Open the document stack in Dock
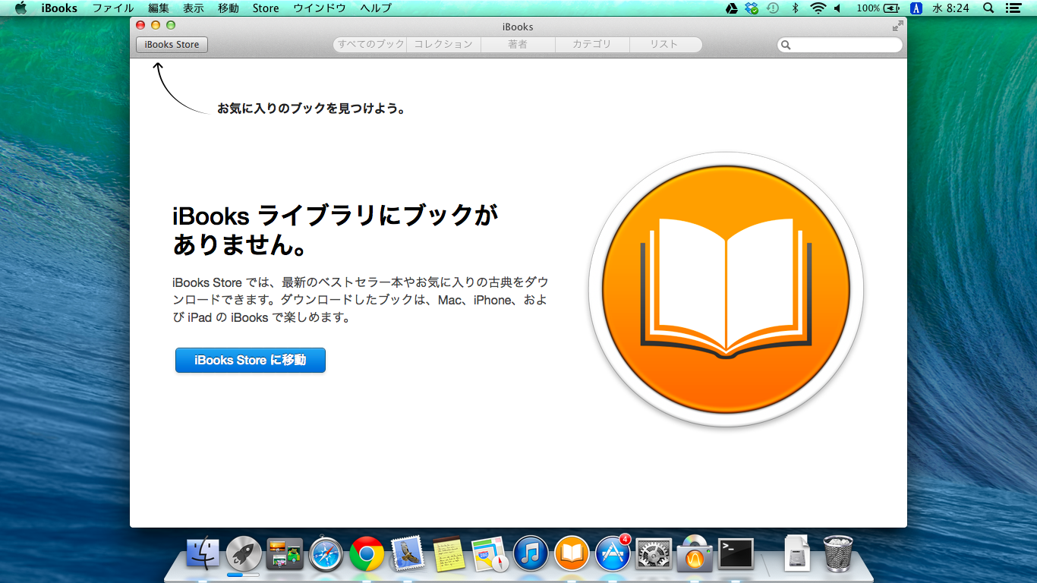 point(797,553)
